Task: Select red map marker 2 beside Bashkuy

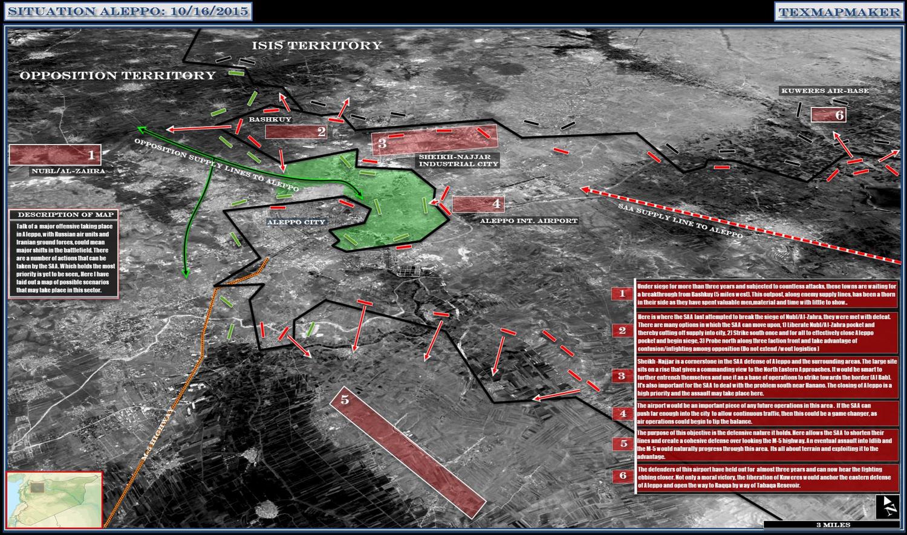Action: click(x=296, y=131)
